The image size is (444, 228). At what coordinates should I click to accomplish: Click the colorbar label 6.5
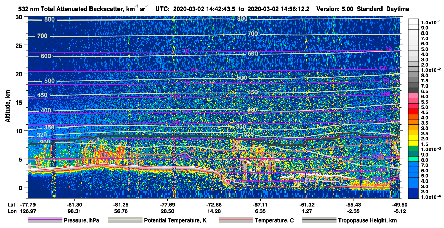(425, 91)
